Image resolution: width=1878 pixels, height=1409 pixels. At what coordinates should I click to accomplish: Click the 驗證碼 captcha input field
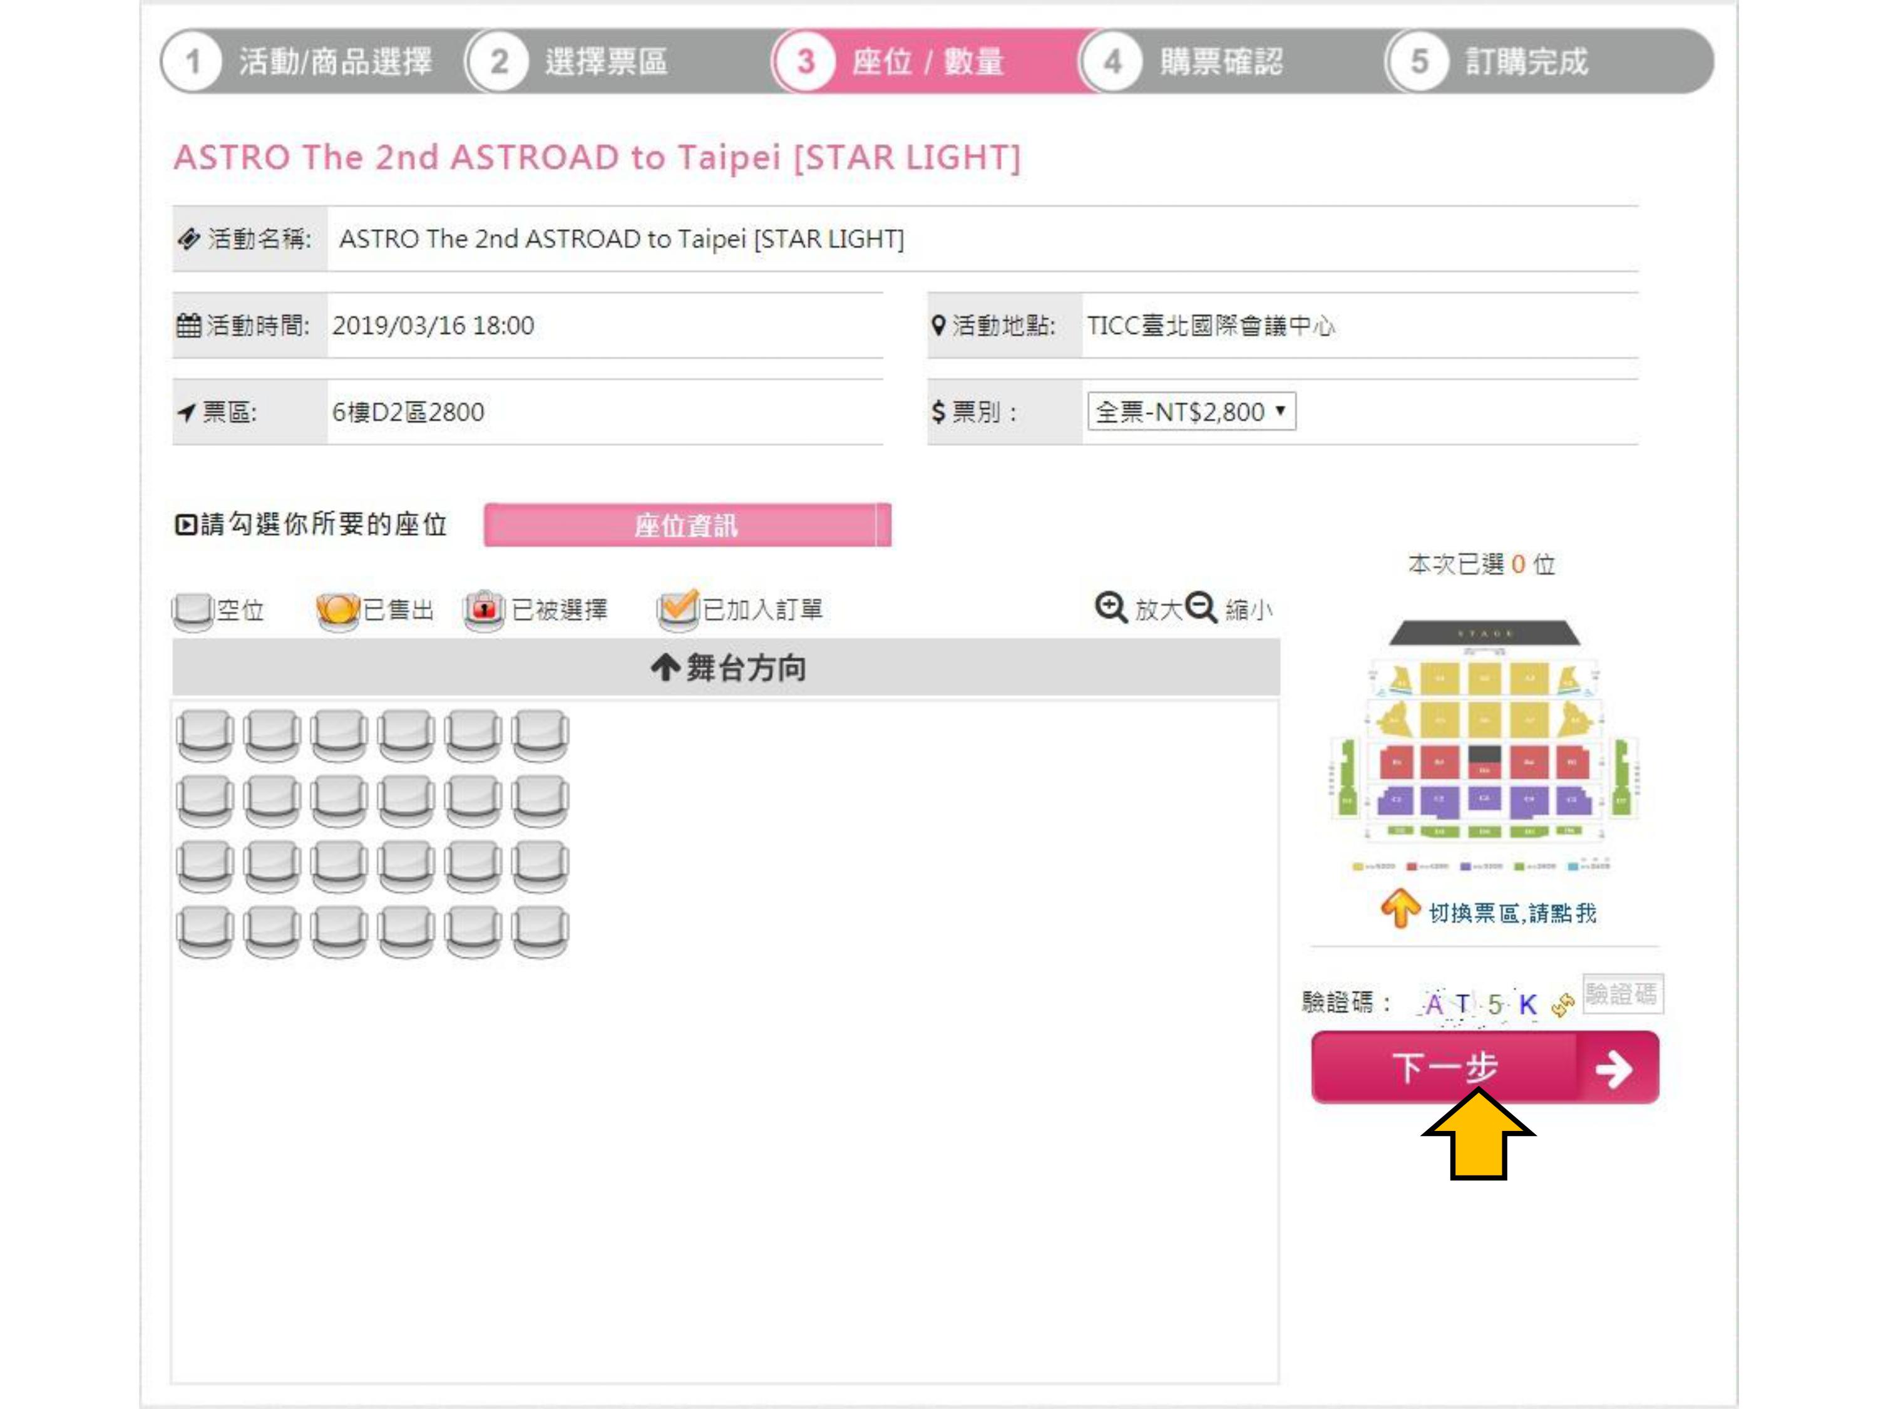1621,994
